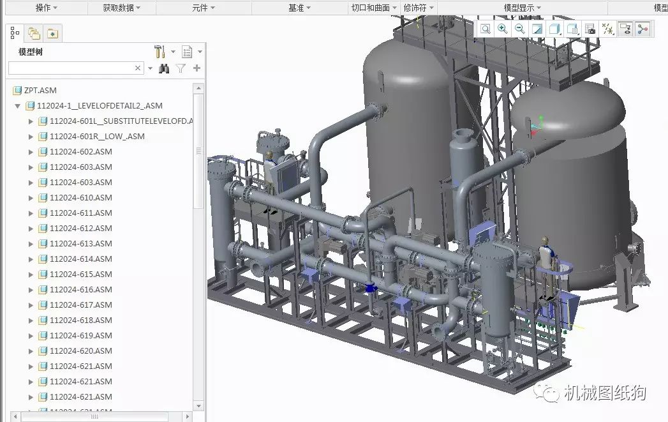Viewport: 668px width, 422px height.
Task: Click the model tree scroll down arrow
Action: 198,406
